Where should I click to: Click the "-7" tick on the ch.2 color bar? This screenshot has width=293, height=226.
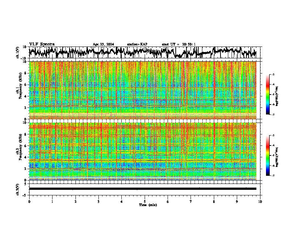273,175
